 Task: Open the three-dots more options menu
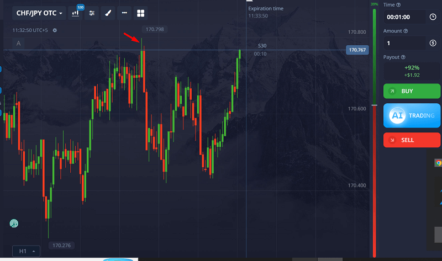tap(124, 13)
